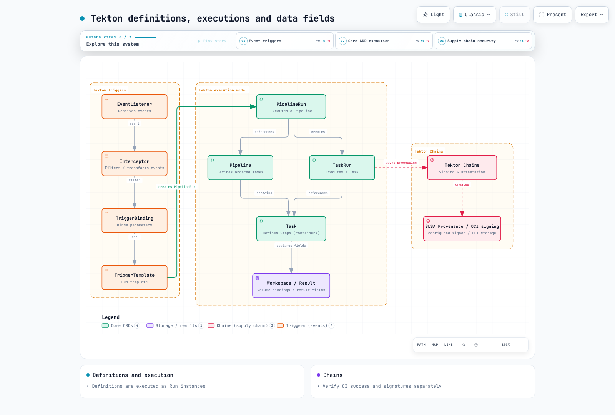Image resolution: width=615 pixels, height=415 pixels.
Task: Open the Chains notes card
Action: tap(423, 381)
